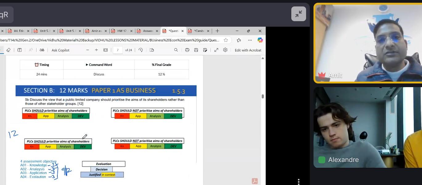
Task: Zoom out using the minus icon
Action: (x=88, y=50)
